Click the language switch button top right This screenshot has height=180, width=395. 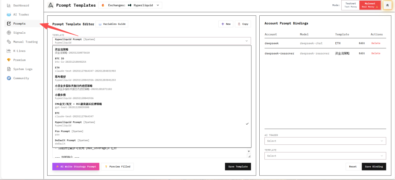tap(387, 5)
